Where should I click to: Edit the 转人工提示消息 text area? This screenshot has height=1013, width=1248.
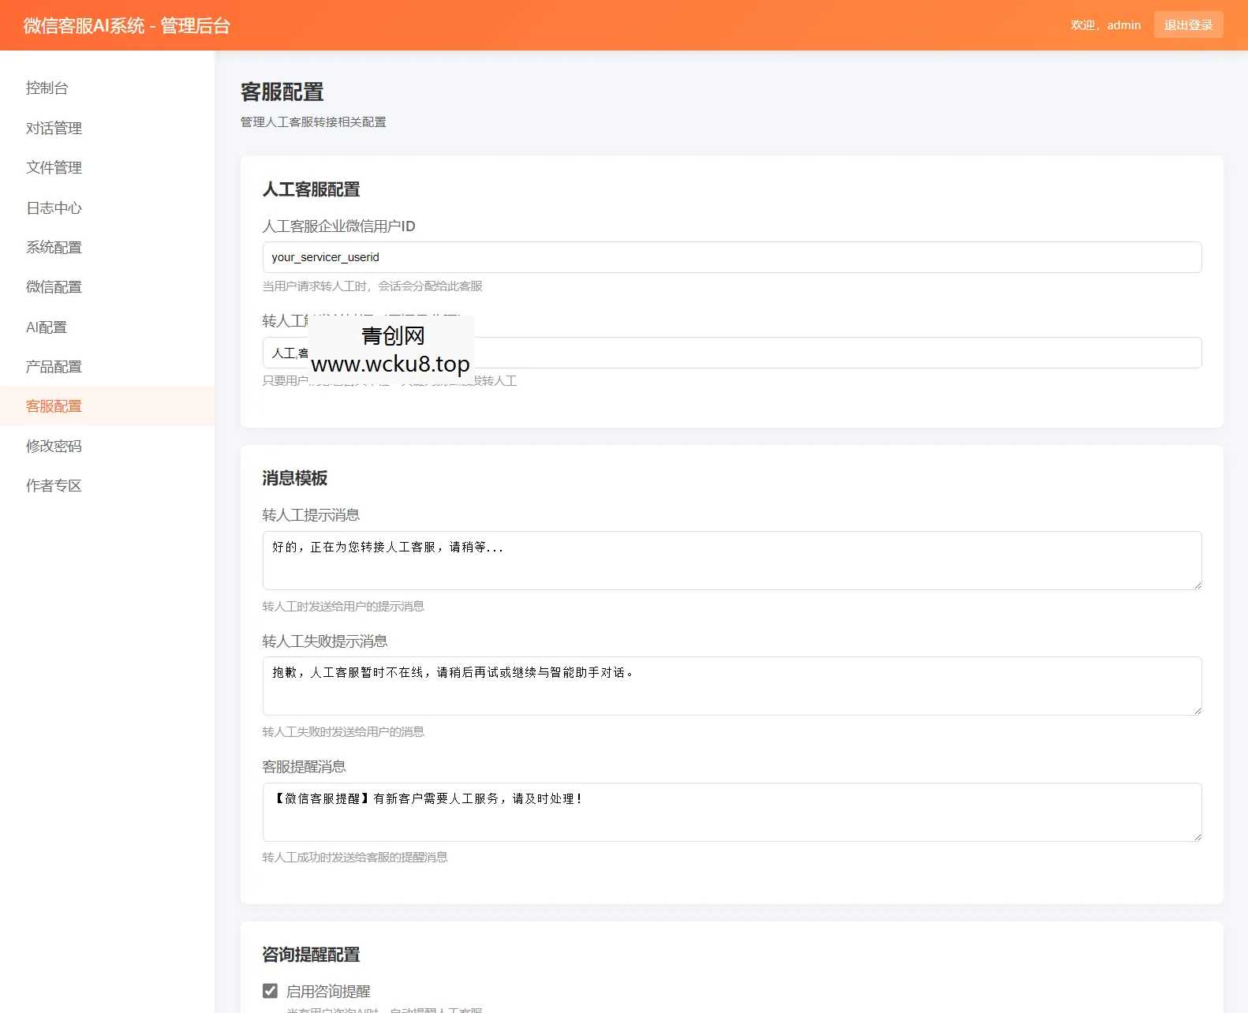tap(731, 560)
